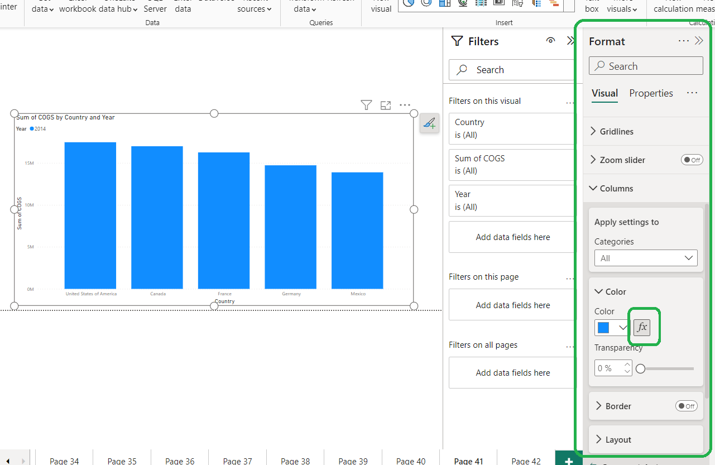Expand the Border section chevron

pyautogui.click(x=599, y=406)
